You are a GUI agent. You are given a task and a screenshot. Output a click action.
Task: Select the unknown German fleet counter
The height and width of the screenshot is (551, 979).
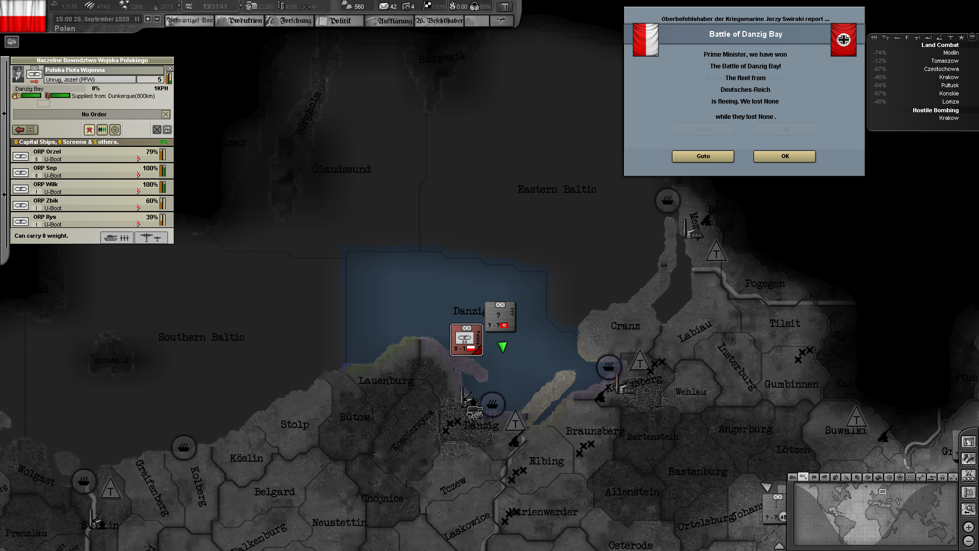[500, 316]
